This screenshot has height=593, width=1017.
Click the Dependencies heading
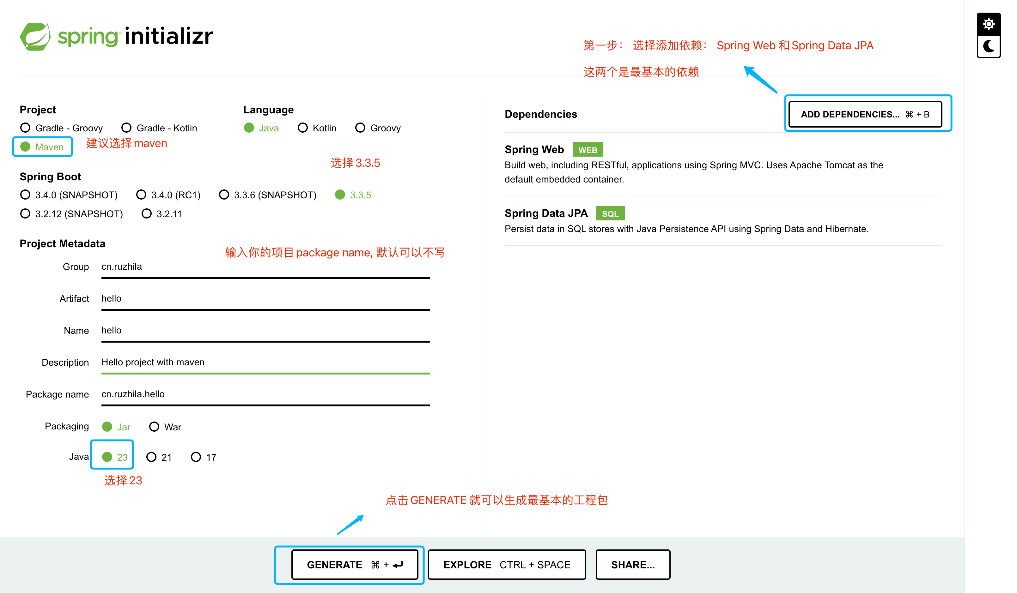click(x=540, y=115)
